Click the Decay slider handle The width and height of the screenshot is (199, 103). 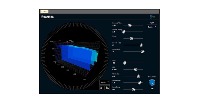(x=132, y=38)
